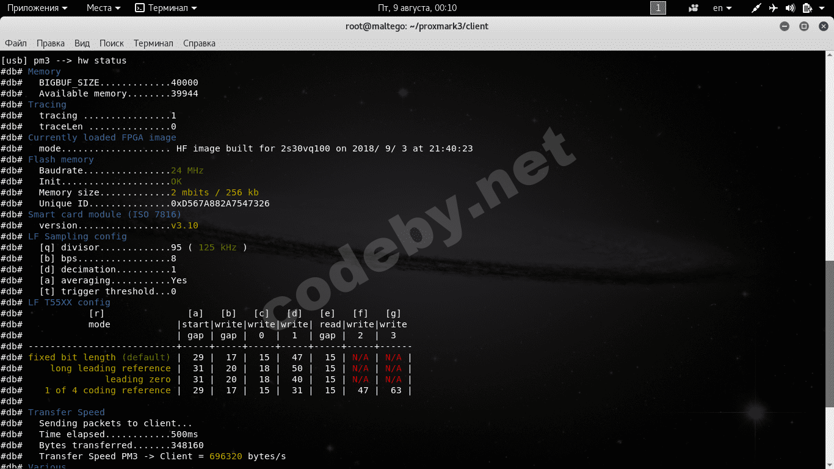Click the "Memory" section heading
This screenshot has width=834, height=469.
pyautogui.click(x=45, y=71)
